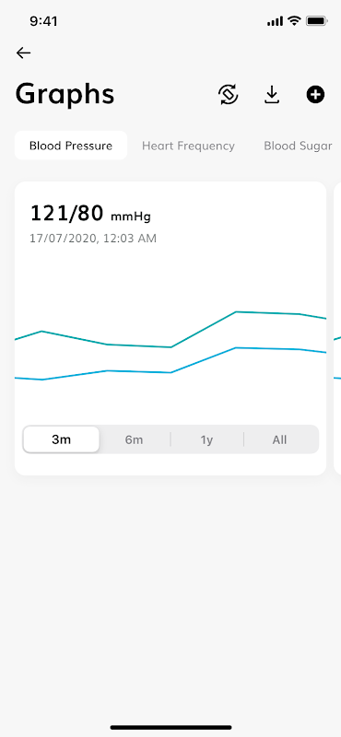Screen dimensions: 341x737
Task: Switch the range to 6m
Action: [x=134, y=440]
